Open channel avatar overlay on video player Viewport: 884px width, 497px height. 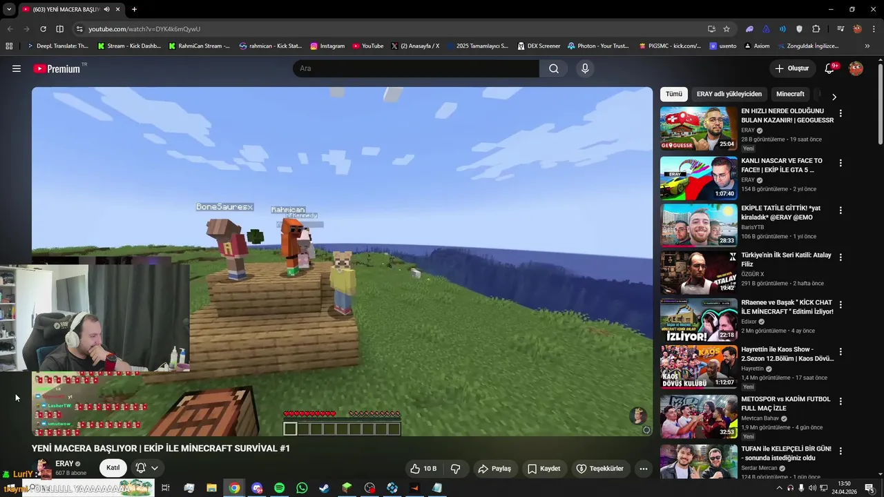pos(638,416)
